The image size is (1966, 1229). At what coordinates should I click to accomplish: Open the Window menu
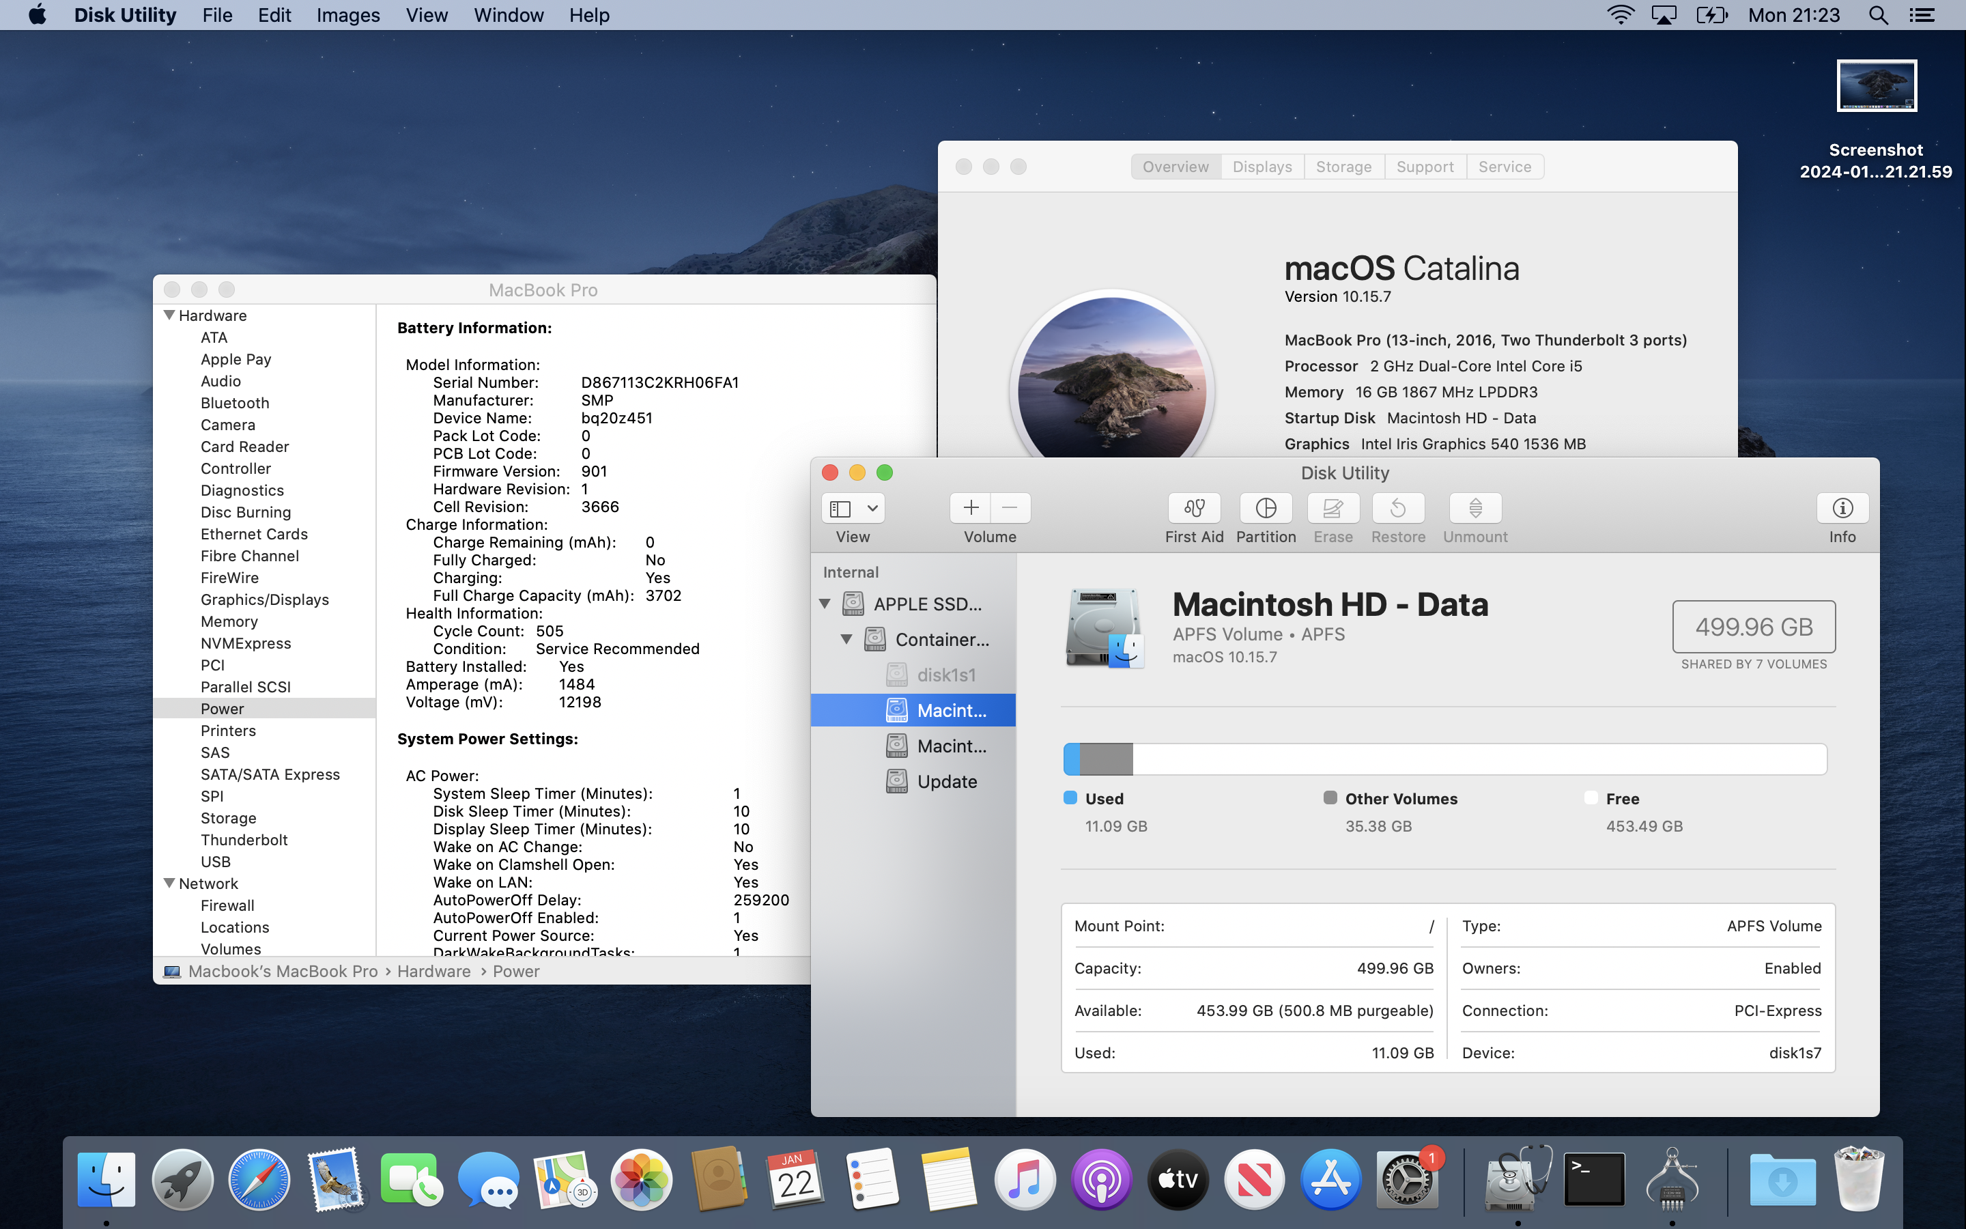[509, 14]
